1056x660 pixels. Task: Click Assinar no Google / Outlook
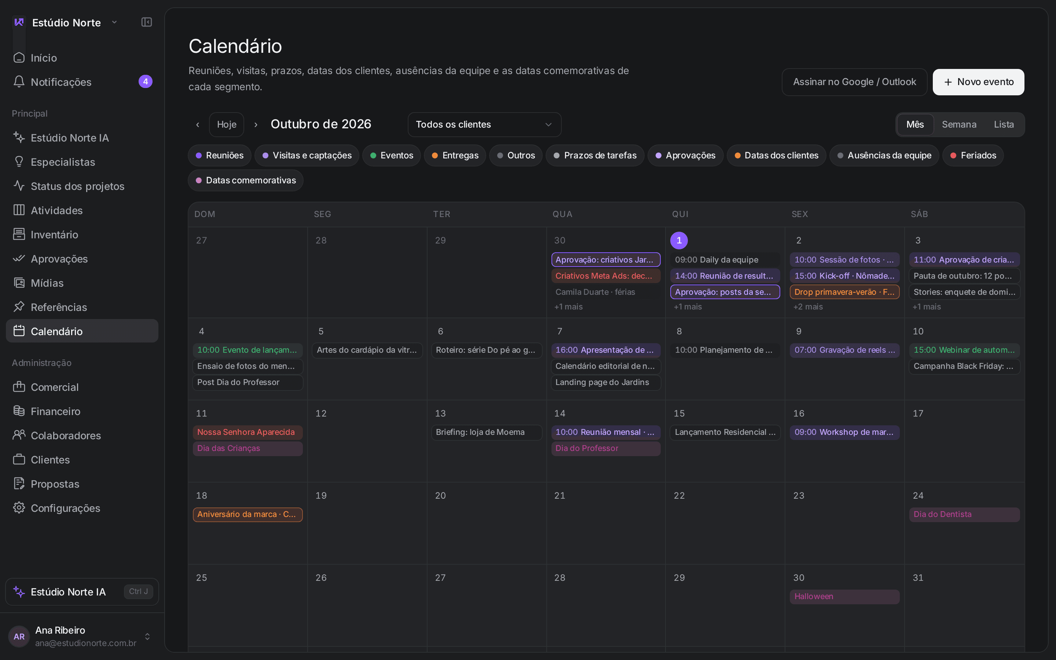point(854,82)
